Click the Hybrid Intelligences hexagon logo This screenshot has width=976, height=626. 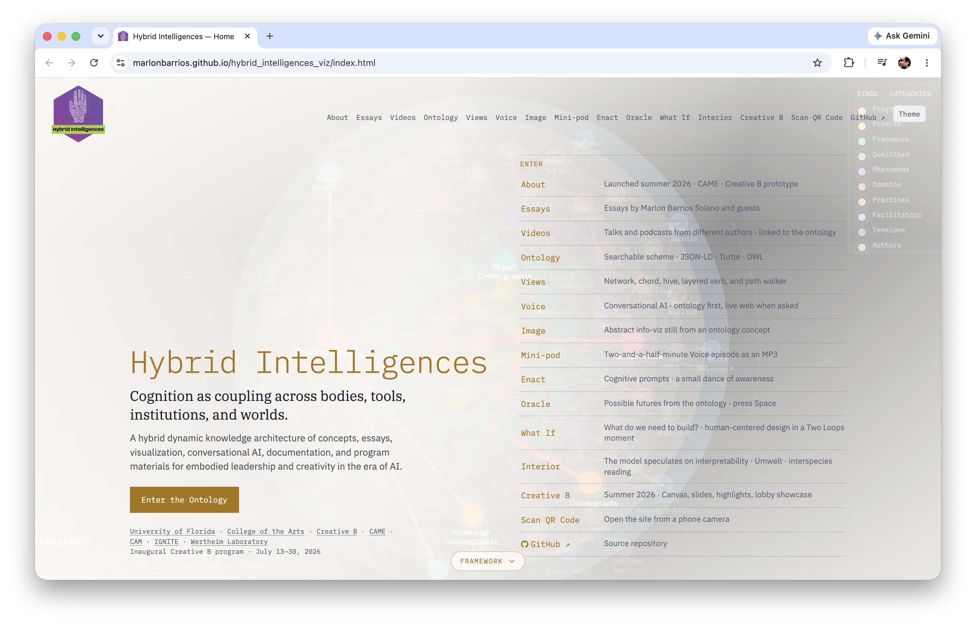point(78,114)
